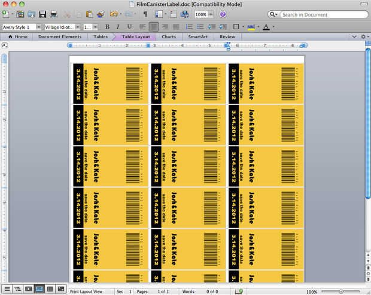Click the Open document folder icon

[32, 14]
